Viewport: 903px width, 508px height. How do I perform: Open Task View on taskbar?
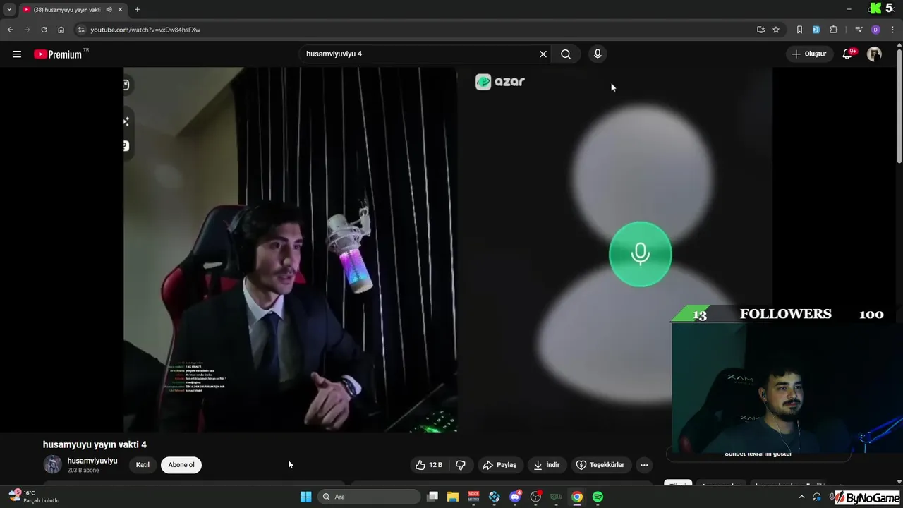[432, 497]
